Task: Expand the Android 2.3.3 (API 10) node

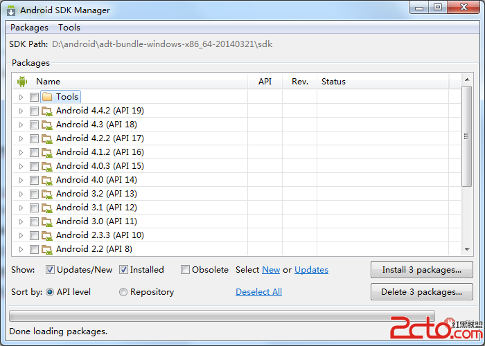Action: coord(21,235)
